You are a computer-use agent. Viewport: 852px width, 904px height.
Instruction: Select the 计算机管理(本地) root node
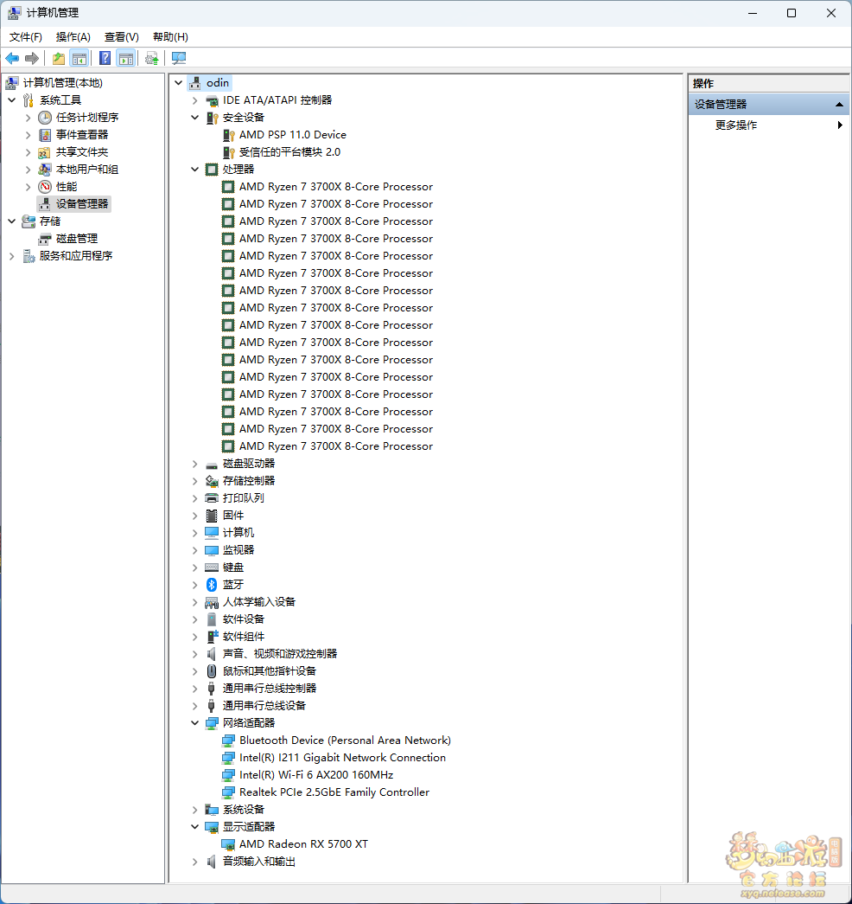coord(63,83)
